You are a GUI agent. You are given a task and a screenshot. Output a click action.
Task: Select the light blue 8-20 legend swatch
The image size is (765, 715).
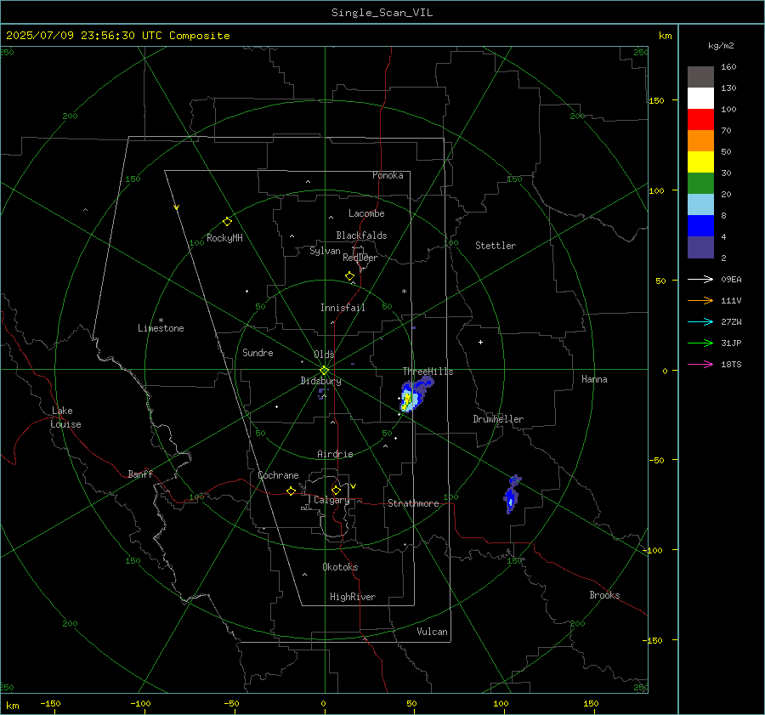(700, 205)
